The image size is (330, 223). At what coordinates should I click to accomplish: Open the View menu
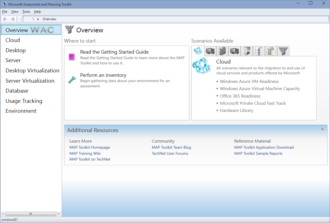tap(15, 12)
